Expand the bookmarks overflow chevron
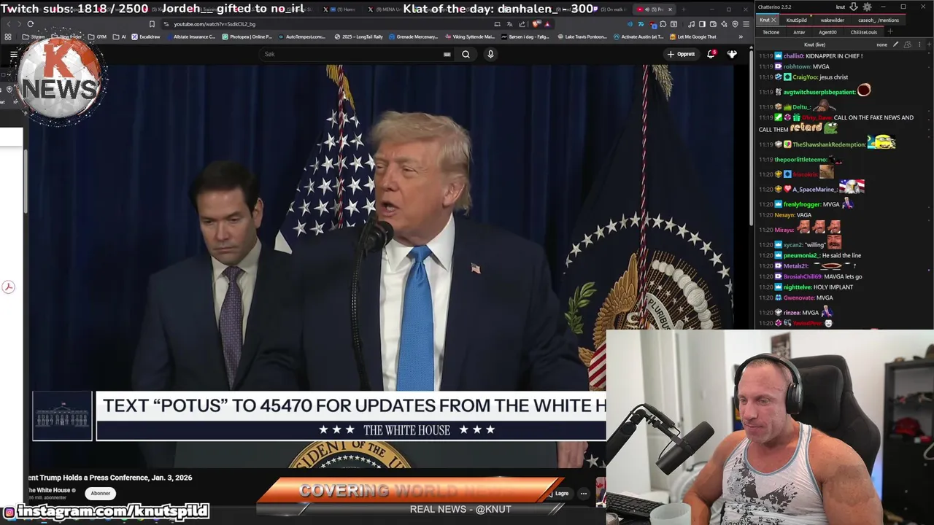The width and height of the screenshot is (934, 525). point(741,36)
